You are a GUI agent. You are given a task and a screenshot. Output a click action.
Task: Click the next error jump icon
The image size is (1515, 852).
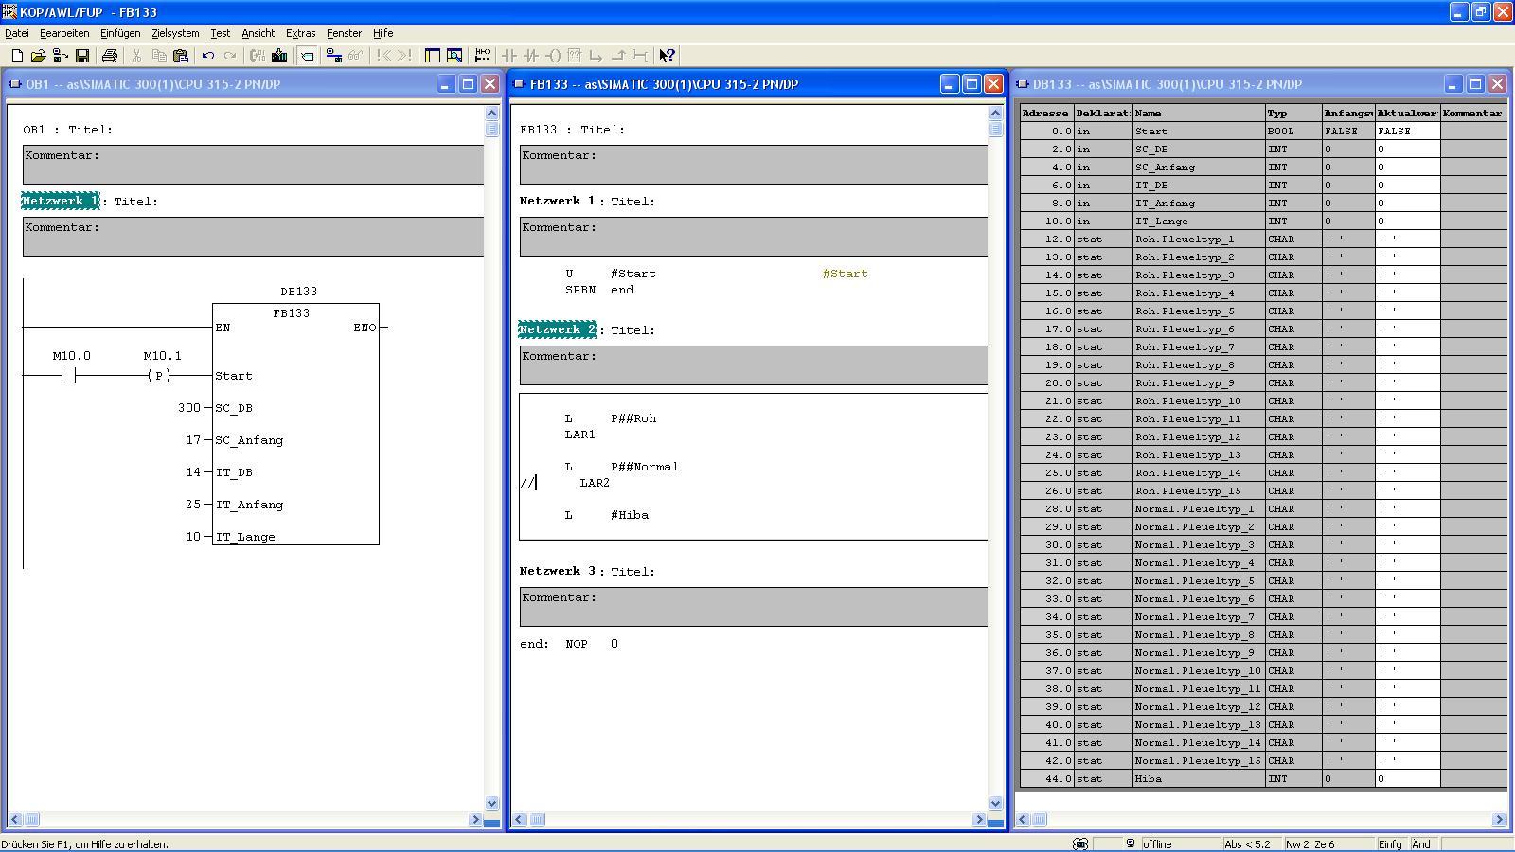pos(405,56)
